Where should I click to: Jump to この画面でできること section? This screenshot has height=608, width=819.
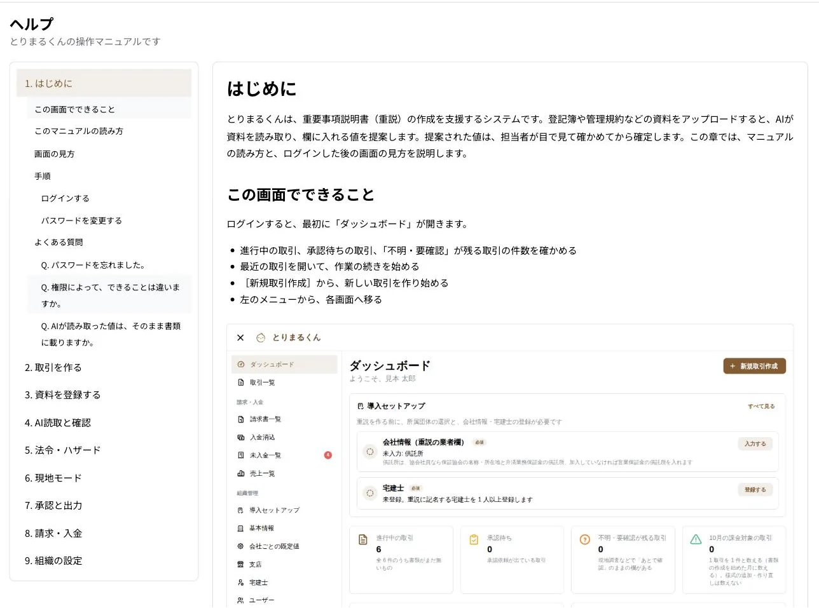point(109,109)
